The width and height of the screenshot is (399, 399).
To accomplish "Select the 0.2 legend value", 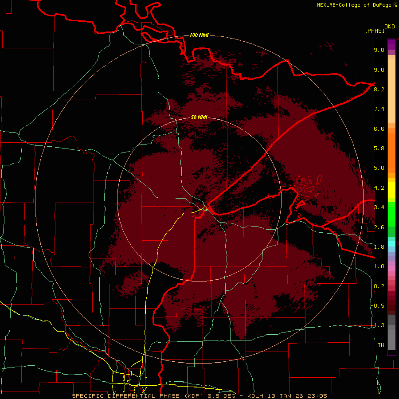I will [x=379, y=286].
